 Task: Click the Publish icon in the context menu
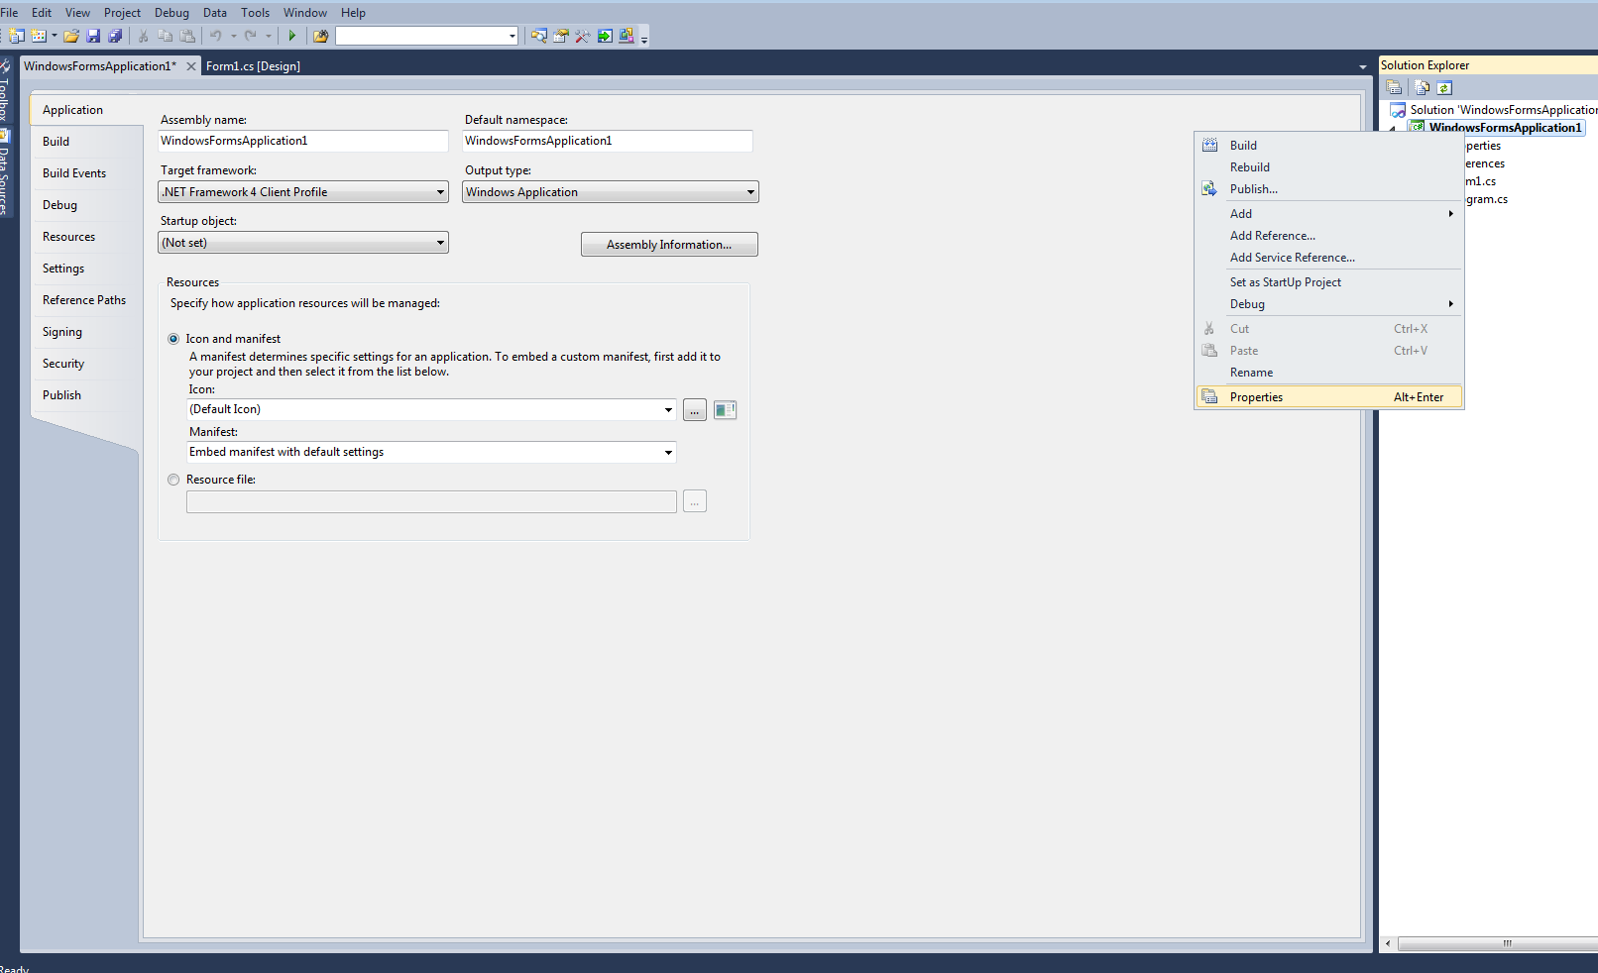(x=1209, y=188)
